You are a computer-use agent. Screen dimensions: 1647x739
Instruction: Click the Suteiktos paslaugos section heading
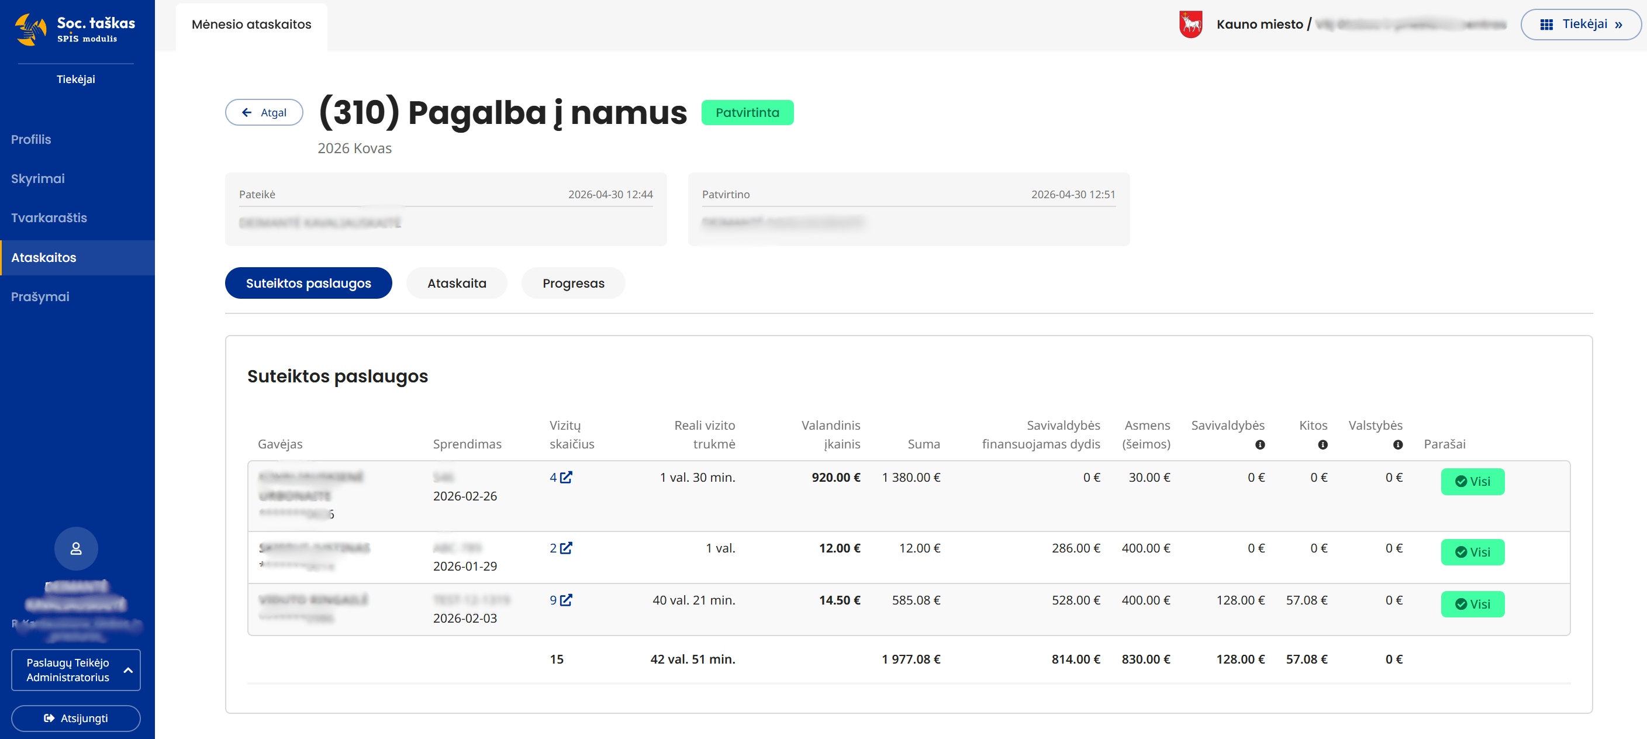click(337, 377)
